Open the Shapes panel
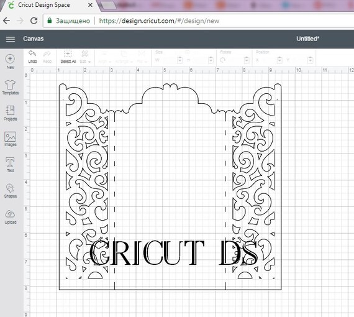The image size is (354, 317). point(10,191)
